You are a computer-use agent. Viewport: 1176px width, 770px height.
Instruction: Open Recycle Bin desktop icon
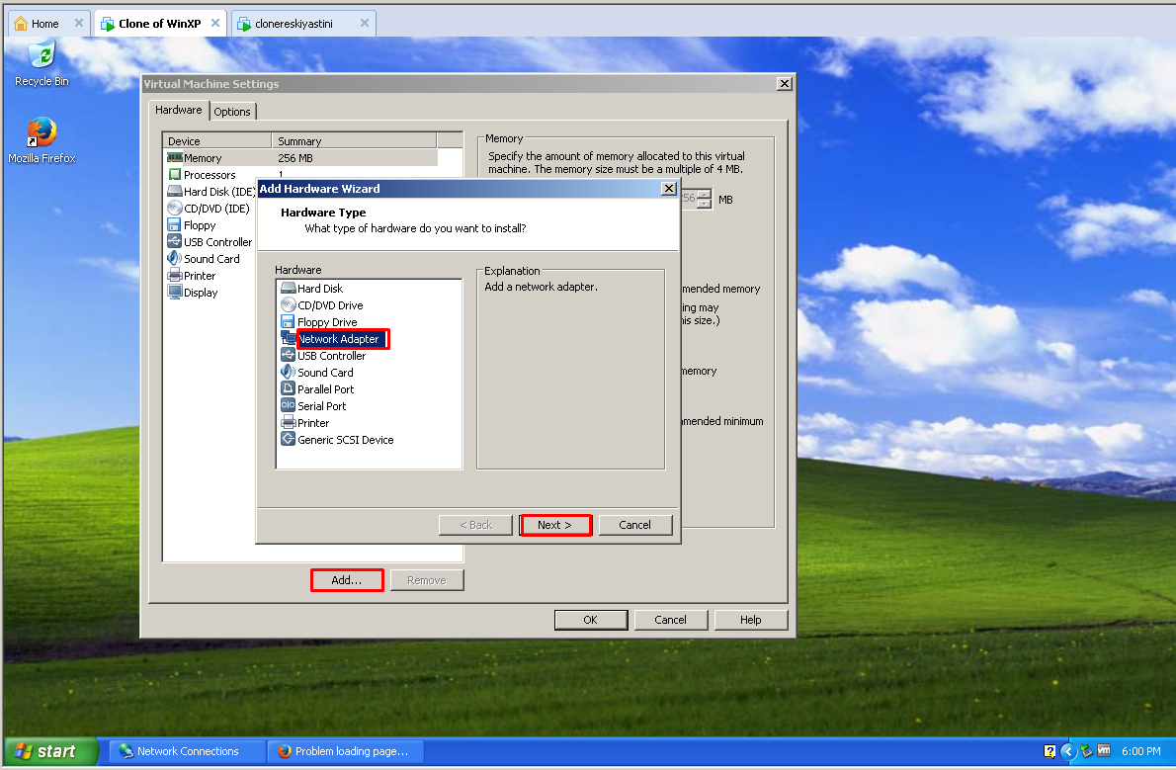point(42,64)
